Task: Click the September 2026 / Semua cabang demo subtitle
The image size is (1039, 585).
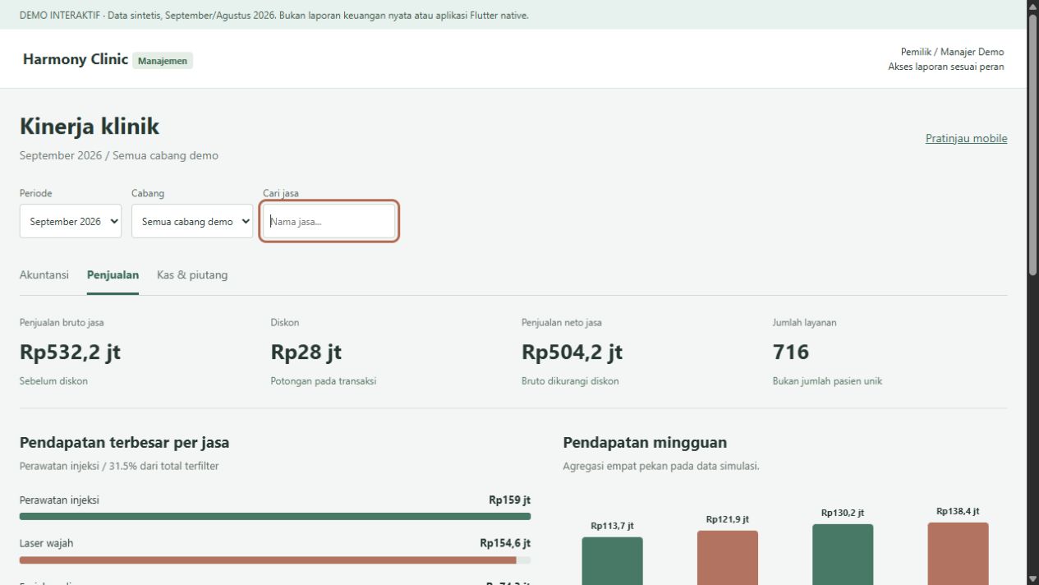Action: 119,155
